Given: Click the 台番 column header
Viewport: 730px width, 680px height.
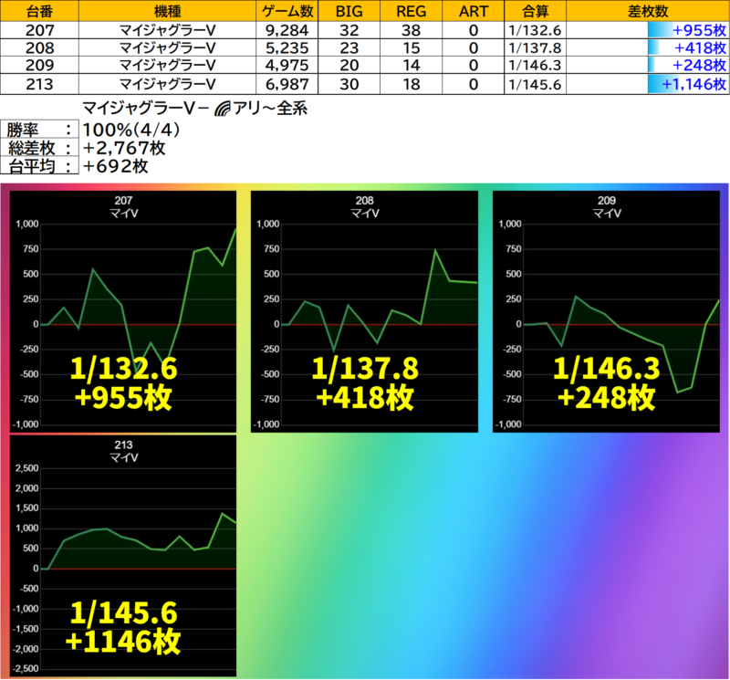Looking at the screenshot, I should coord(39,11).
